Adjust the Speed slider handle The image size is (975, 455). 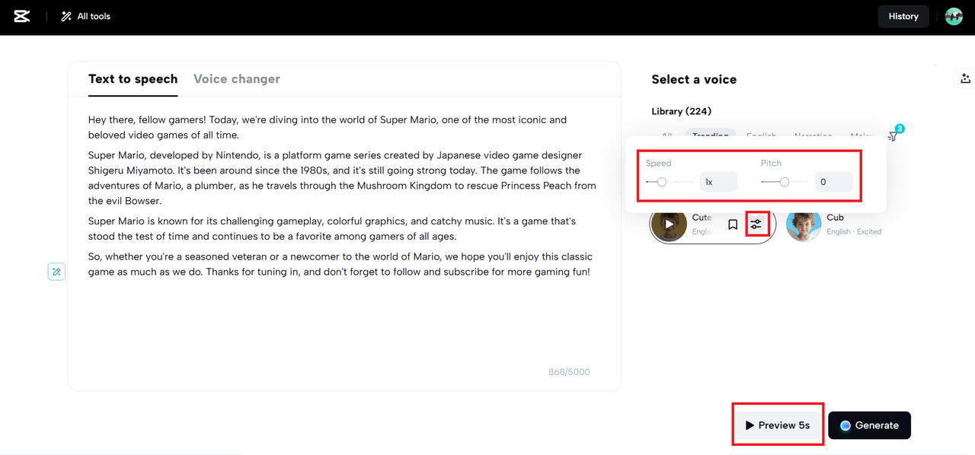(x=662, y=182)
